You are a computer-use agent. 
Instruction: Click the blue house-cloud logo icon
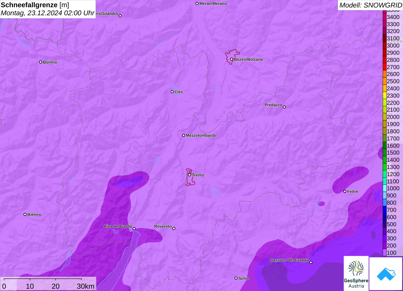pyautogui.click(x=386, y=274)
